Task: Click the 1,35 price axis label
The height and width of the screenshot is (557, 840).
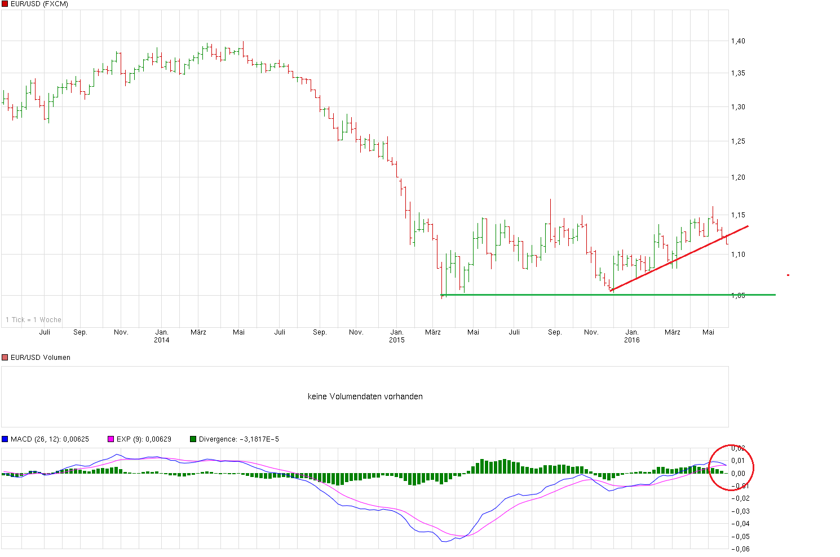Action: coord(738,73)
